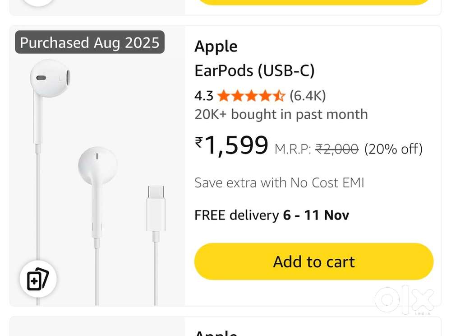Screen dimensions: 451x336
Task: Select the 20% off label
Action: (x=393, y=149)
